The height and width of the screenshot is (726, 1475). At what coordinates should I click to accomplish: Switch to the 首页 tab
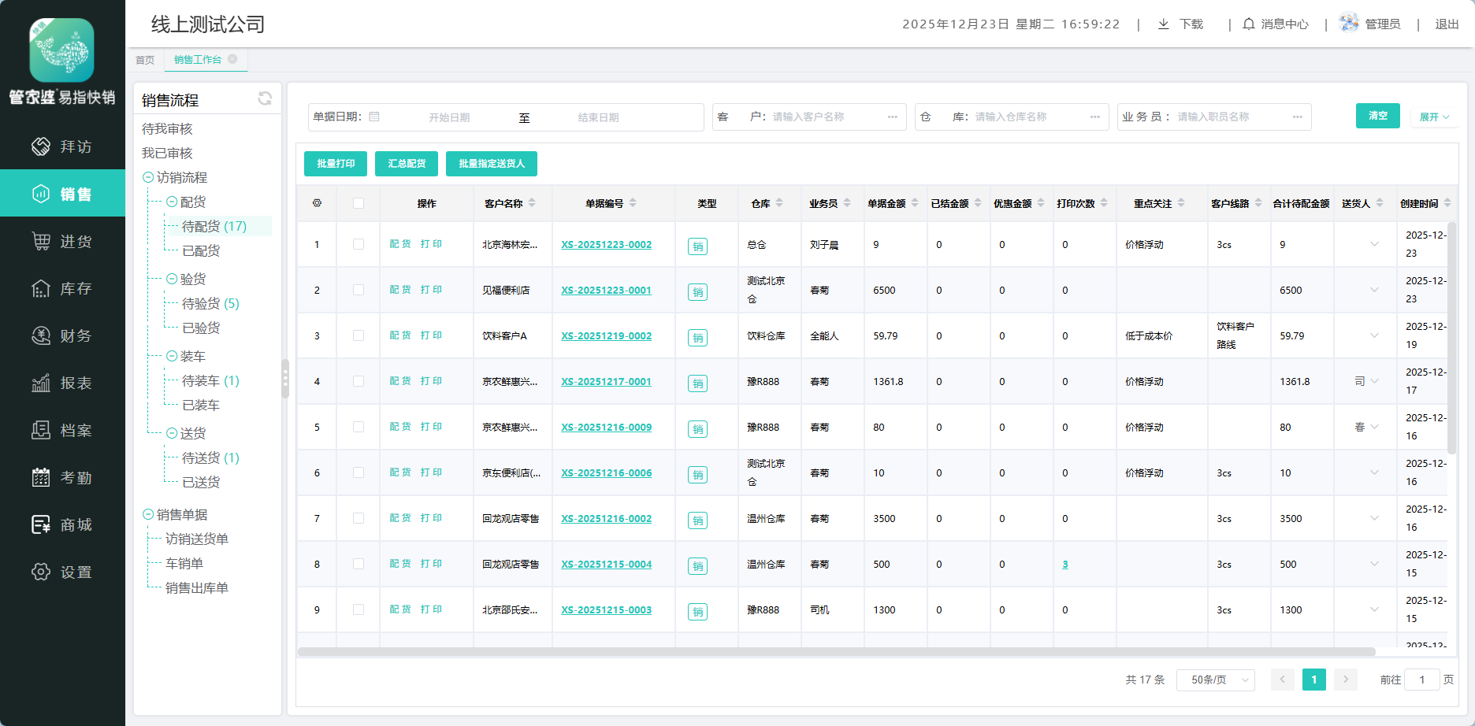click(x=145, y=60)
